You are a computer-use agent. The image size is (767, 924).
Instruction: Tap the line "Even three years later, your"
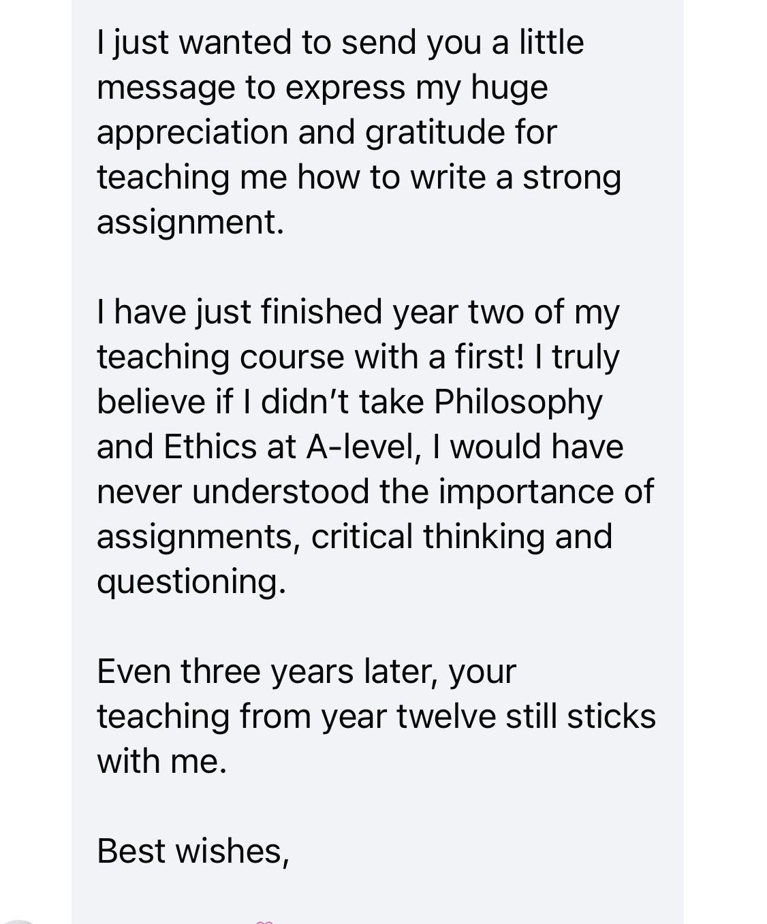pos(307,671)
